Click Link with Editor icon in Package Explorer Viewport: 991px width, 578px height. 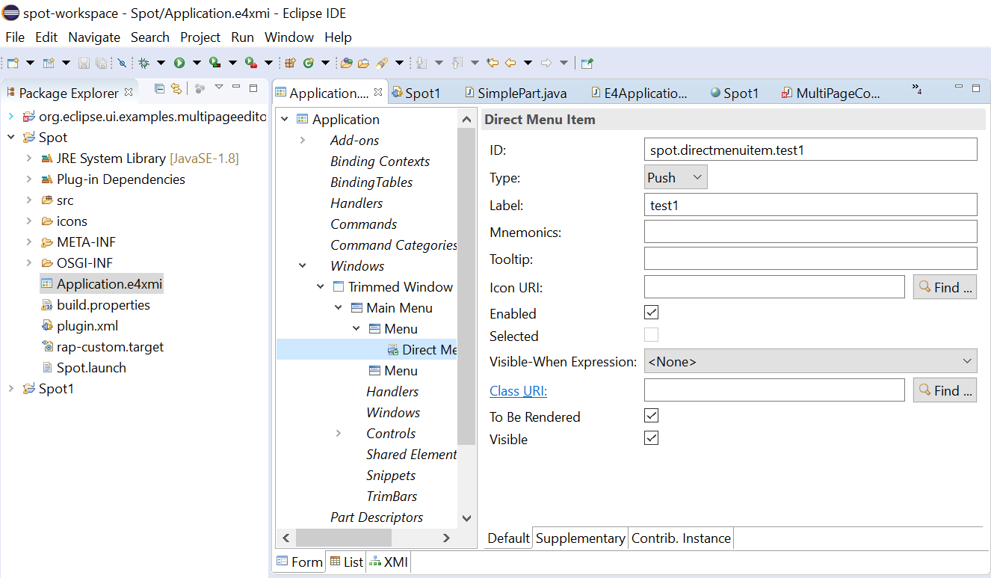tap(176, 88)
